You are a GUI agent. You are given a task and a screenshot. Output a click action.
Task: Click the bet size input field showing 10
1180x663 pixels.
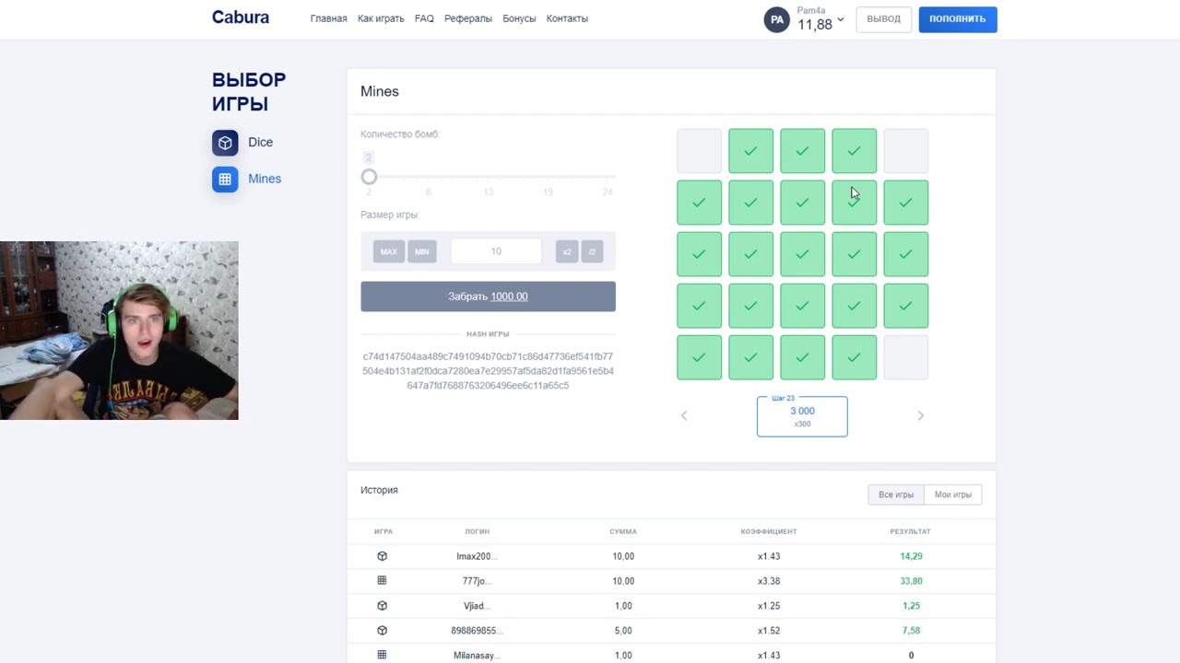point(496,251)
